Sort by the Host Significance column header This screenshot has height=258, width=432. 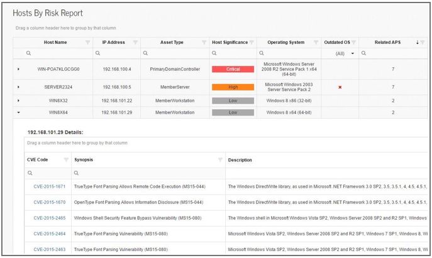(230, 42)
